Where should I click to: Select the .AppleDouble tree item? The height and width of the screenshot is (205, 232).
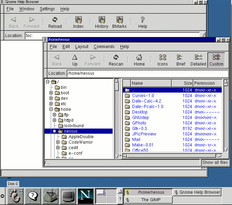pyautogui.click(x=81, y=136)
